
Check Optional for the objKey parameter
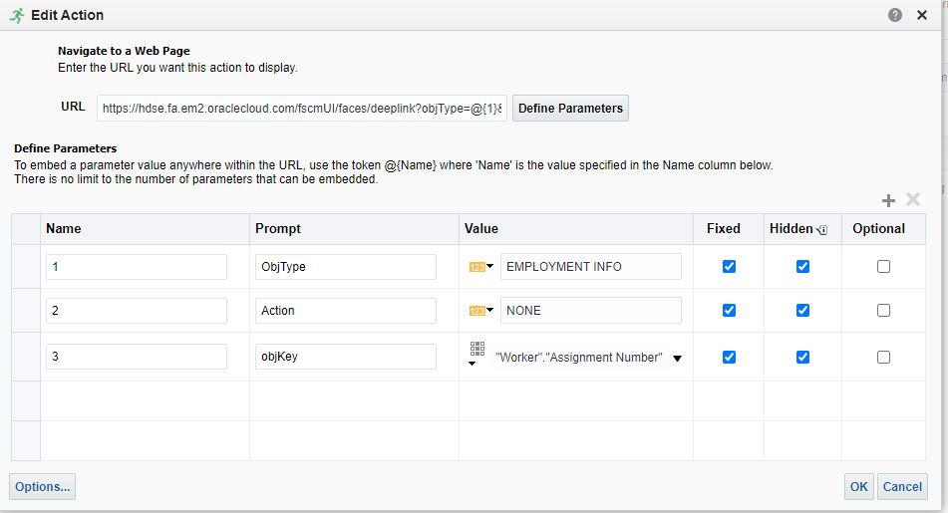884,357
